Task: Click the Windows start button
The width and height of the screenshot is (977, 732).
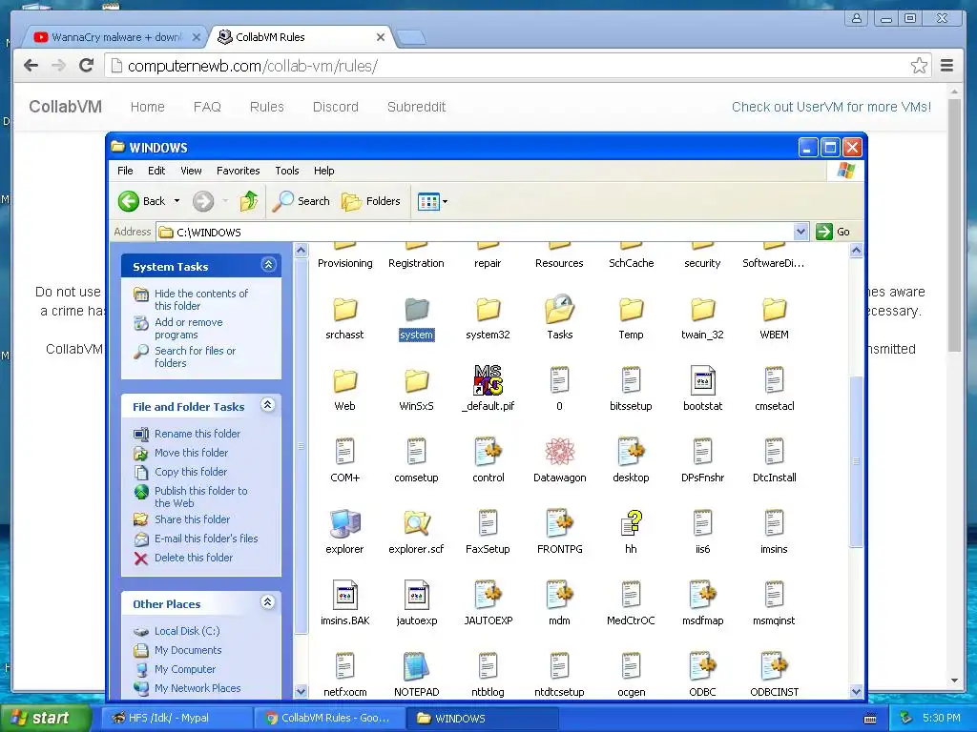Action: coord(45,718)
